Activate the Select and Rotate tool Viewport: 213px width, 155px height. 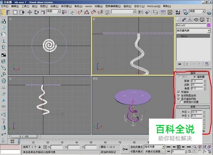click(36, 12)
